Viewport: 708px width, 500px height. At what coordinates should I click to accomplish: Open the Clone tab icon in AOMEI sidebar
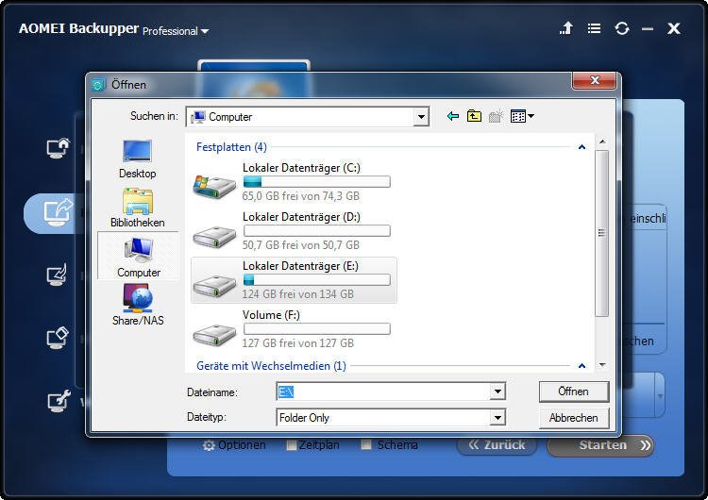pos(58,338)
